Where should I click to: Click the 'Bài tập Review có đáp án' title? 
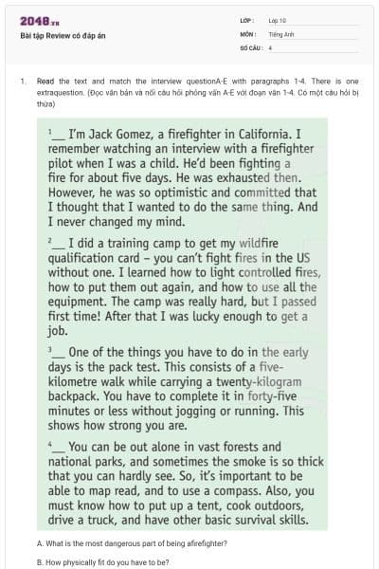click(63, 36)
